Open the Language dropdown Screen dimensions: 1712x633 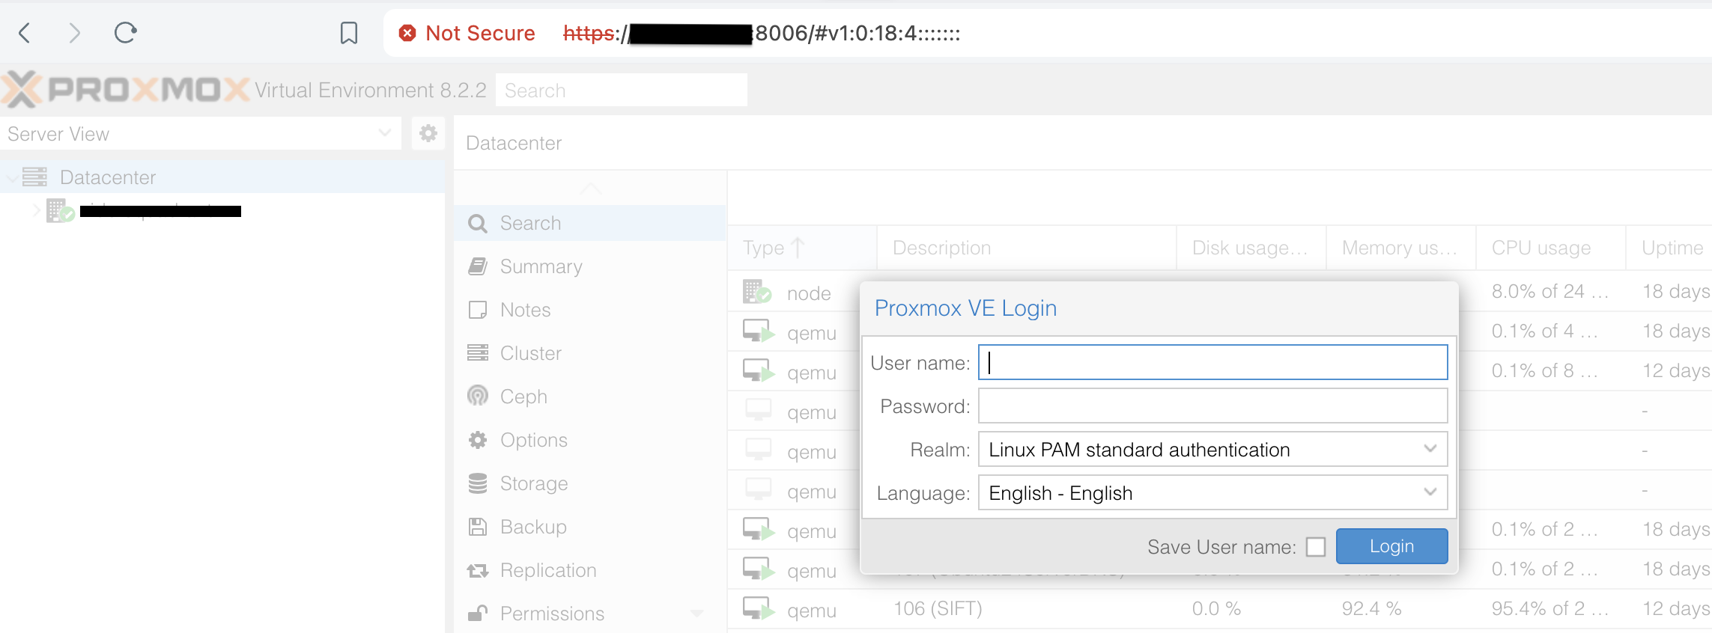tap(1430, 492)
